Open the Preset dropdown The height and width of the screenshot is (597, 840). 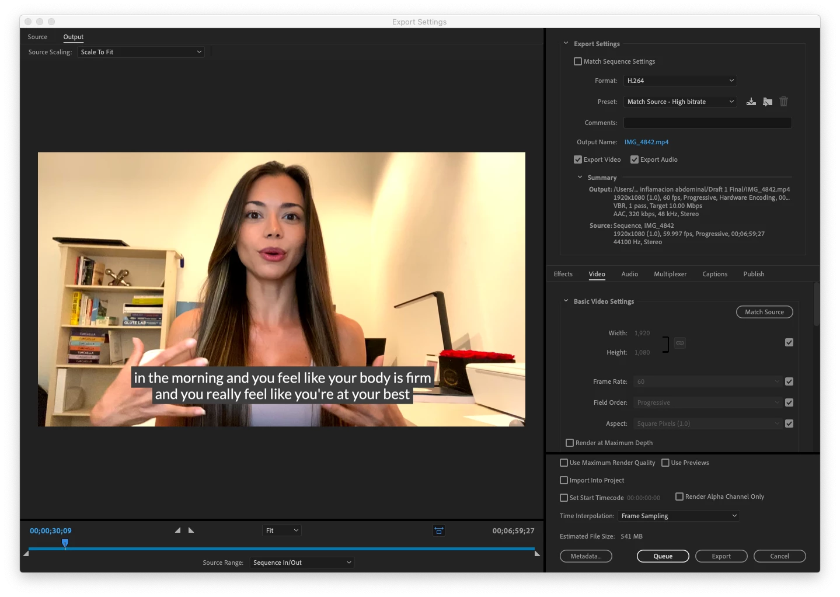coord(680,102)
